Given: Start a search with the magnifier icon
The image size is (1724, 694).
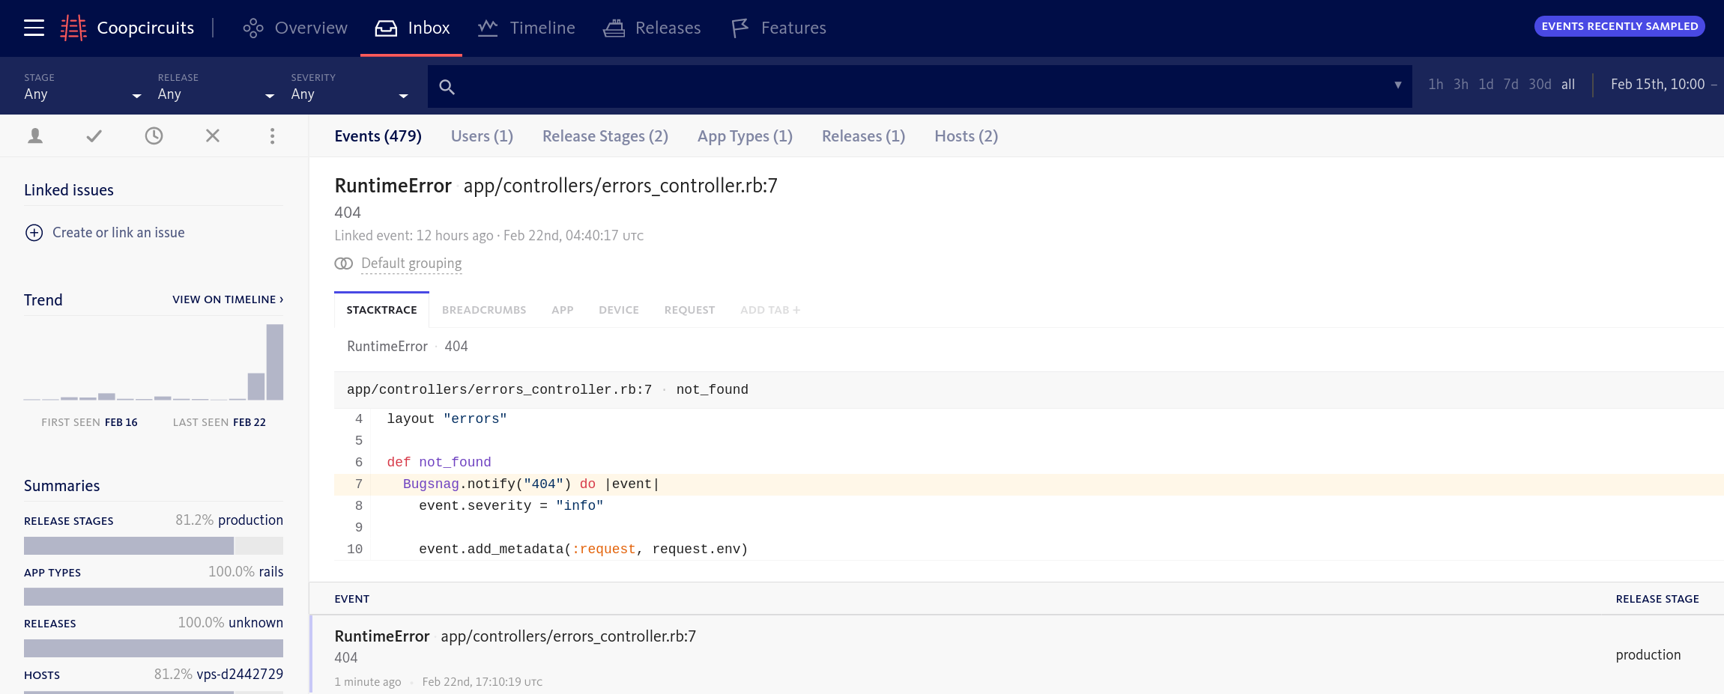Looking at the screenshot, I should (447, 87).
